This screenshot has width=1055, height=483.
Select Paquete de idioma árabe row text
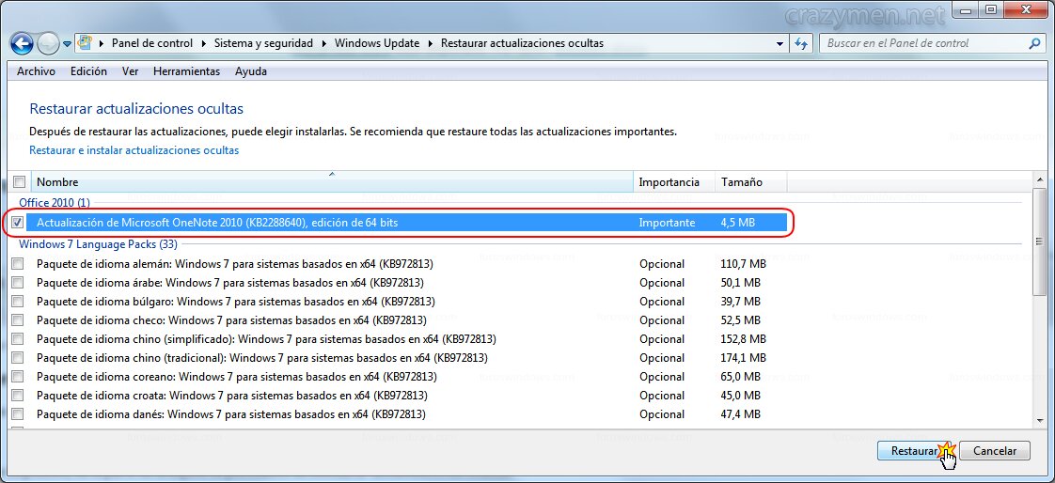(x=230, y=283)
